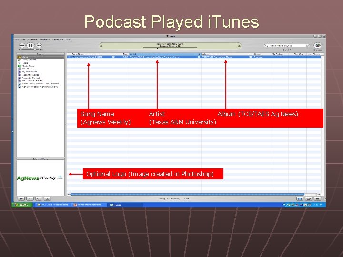The width and height of the screenshot is (343, 257).
Task: Create a new playlist with plus button
Action: pos(21,198)
